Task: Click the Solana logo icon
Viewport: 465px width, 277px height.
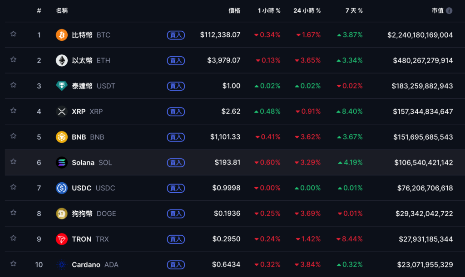Action: click(x=62, y=162)
